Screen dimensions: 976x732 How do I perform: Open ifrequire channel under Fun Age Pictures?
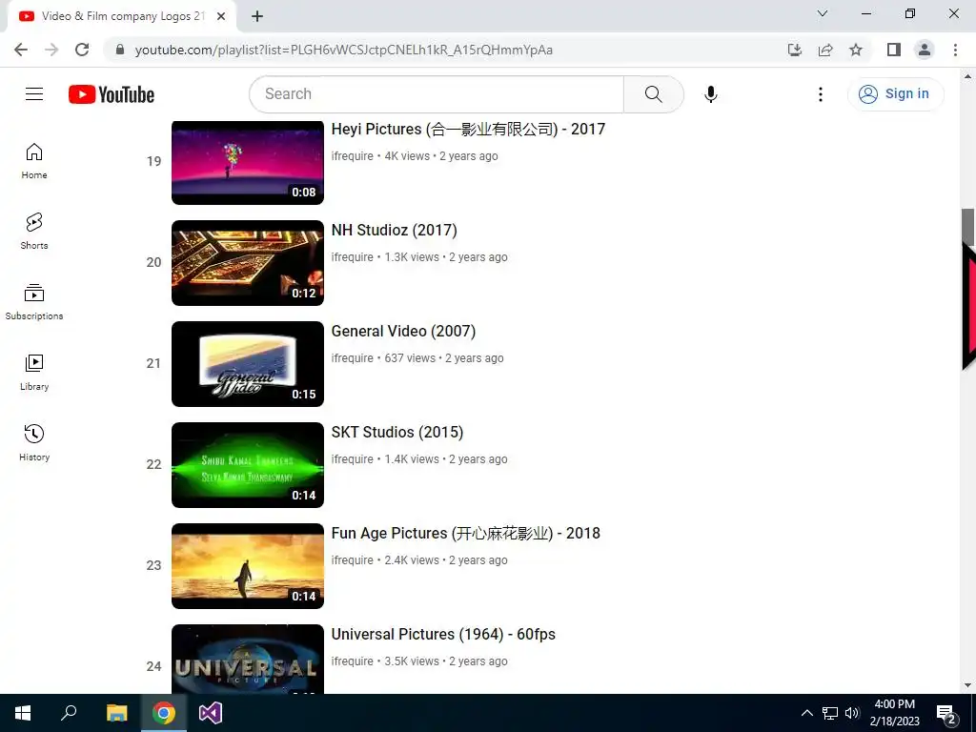click(353, 559)
